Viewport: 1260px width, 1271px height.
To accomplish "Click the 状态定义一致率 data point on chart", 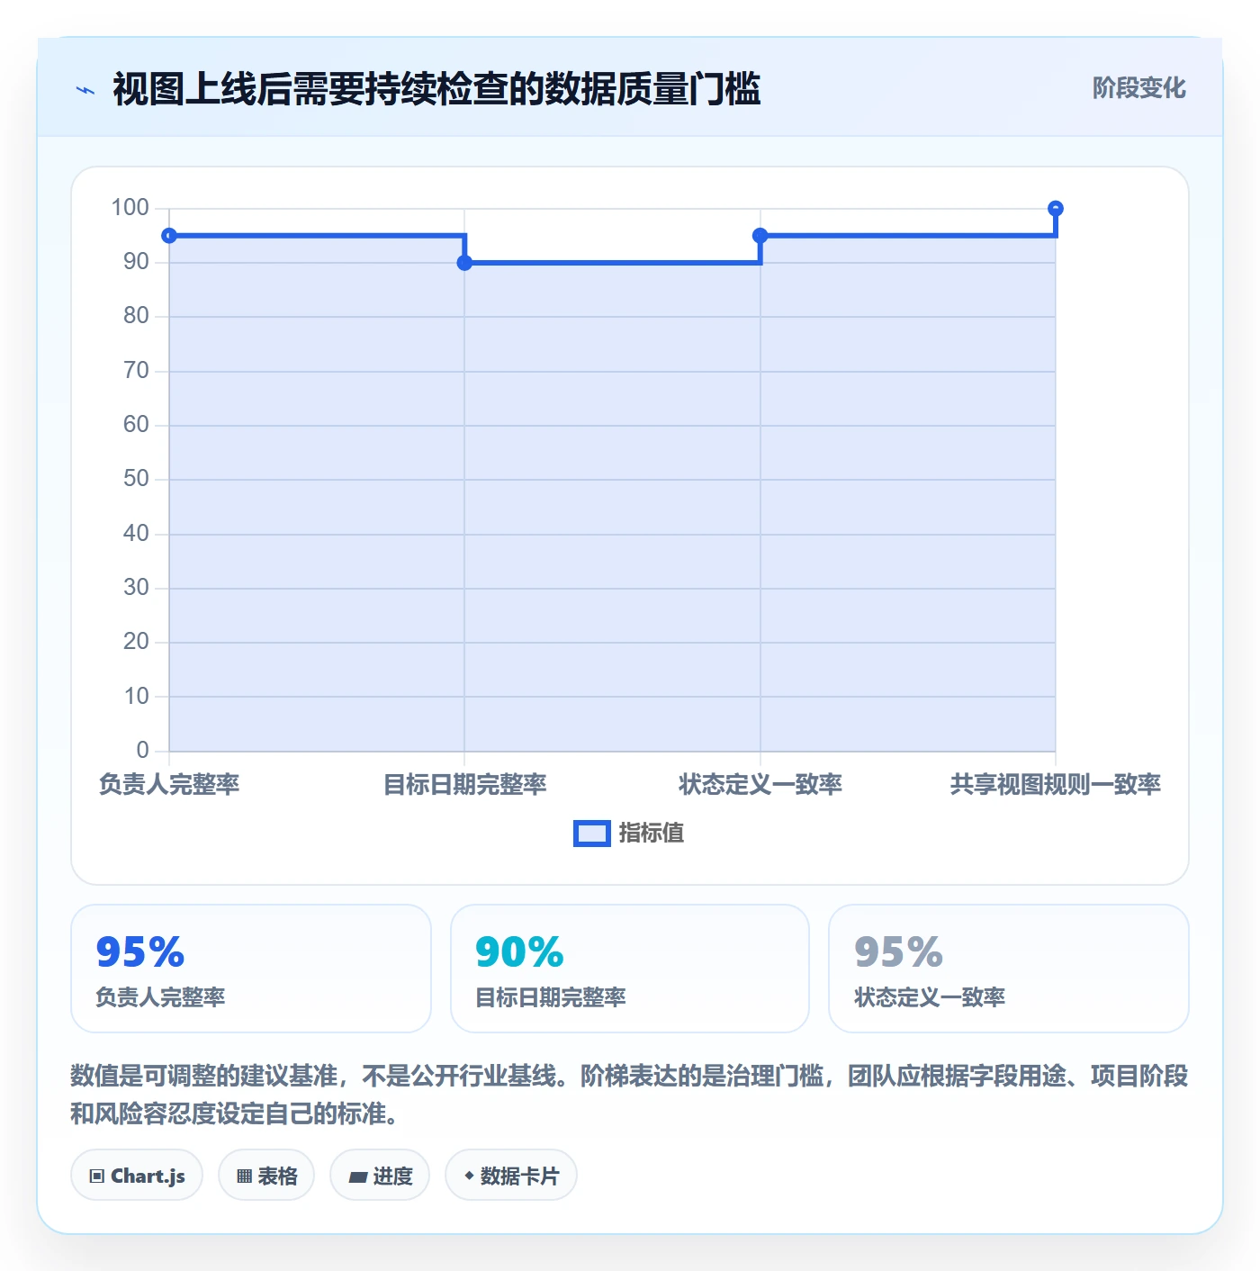I will [x=760, y=236].
